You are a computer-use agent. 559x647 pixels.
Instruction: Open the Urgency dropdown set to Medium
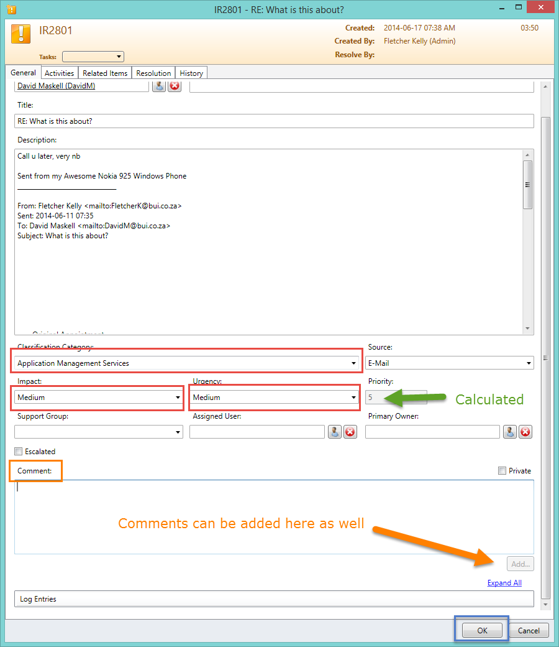pos(353,398)
